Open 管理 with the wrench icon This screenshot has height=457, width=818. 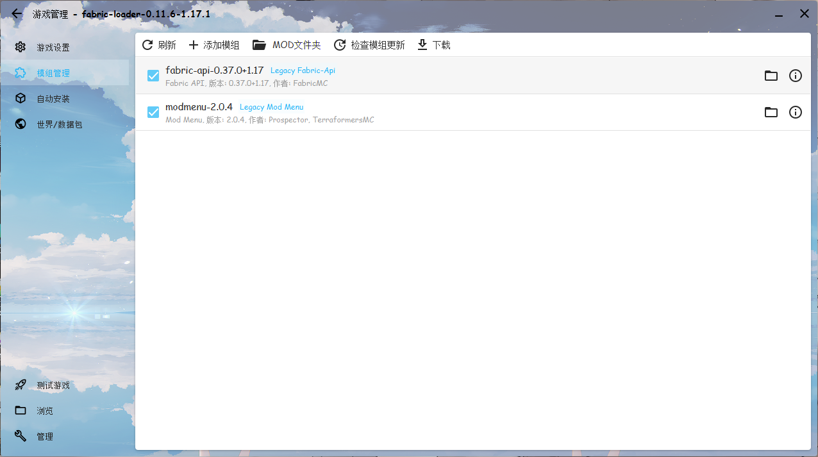click(20, 436)
